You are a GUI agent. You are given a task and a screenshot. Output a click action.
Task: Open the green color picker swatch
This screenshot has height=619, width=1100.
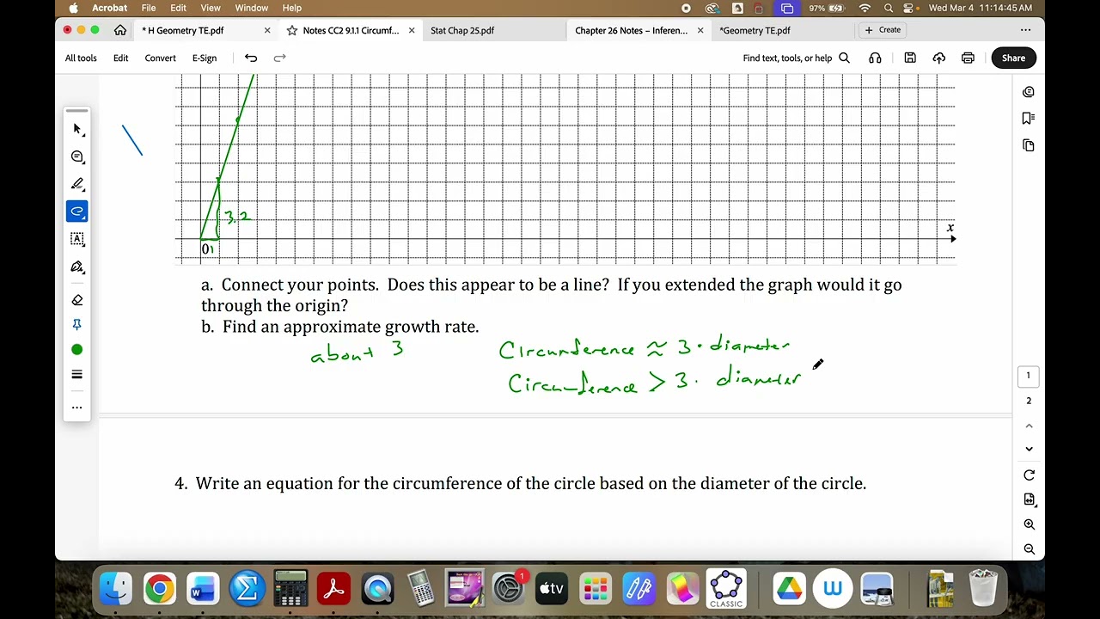77,349
